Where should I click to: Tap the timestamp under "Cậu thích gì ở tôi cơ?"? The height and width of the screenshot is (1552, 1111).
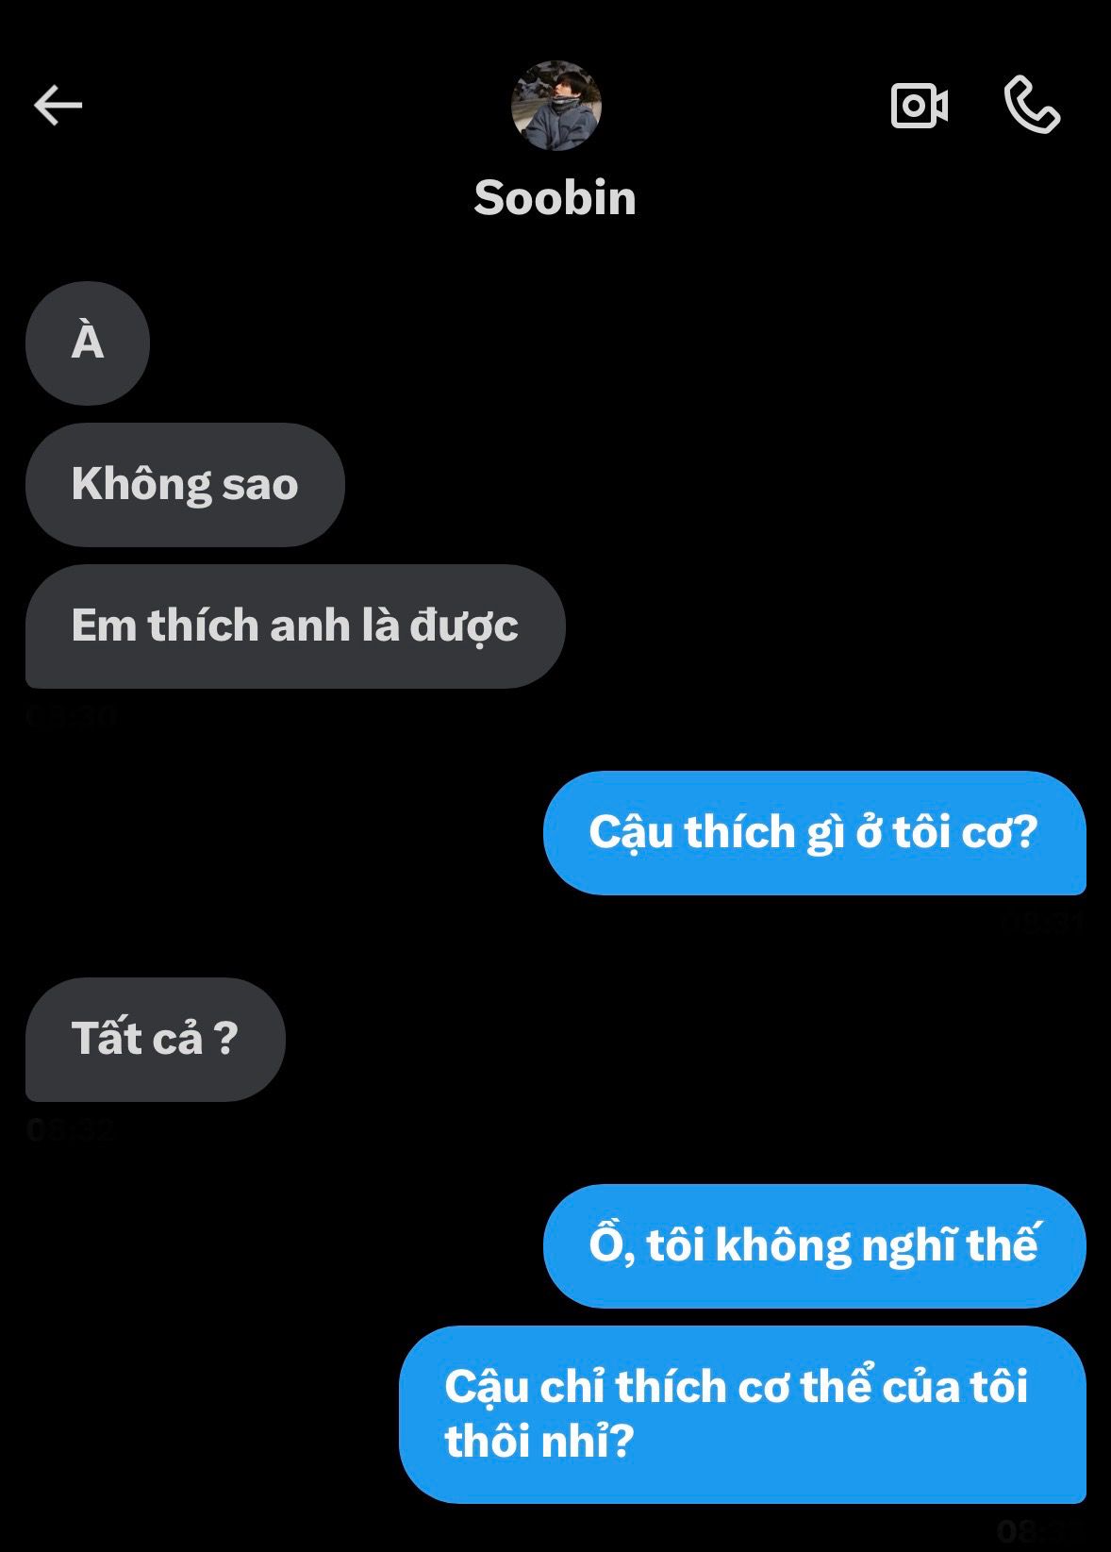(x=1041, y=922)
